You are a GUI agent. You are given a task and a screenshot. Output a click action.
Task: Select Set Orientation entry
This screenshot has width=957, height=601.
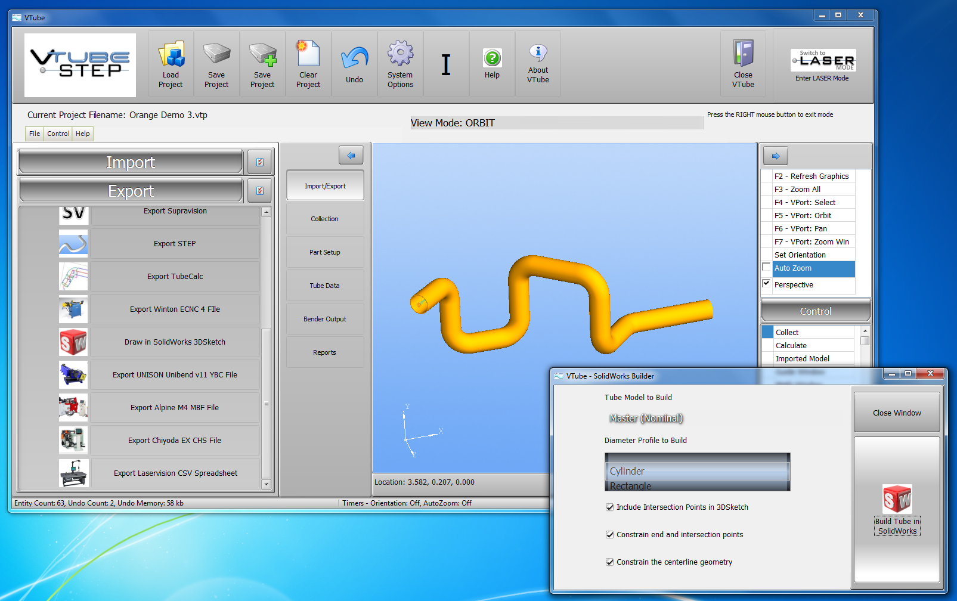(x=814, y=255)
